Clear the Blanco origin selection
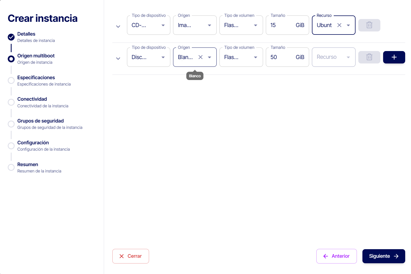The image size is (411, 274). coord(201,57)
